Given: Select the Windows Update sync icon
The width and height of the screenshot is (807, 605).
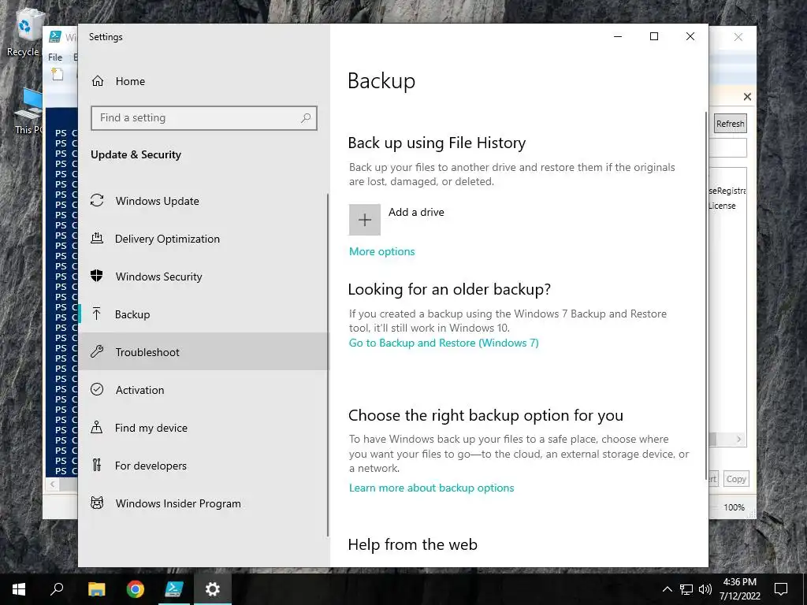Looking at the screenshot, I should click(97, 201).
